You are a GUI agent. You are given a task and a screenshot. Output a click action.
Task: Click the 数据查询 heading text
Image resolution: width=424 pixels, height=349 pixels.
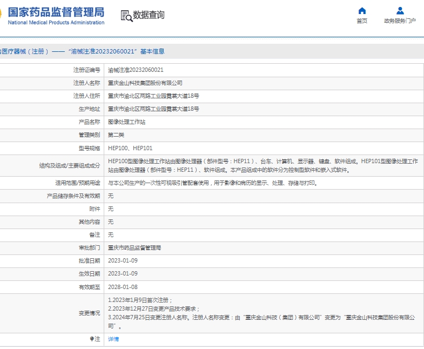click(149, 15)
